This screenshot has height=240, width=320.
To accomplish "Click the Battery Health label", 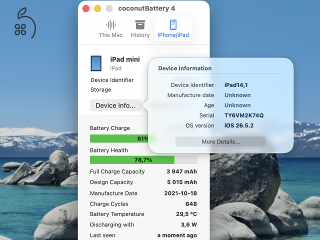I will 109,150.
